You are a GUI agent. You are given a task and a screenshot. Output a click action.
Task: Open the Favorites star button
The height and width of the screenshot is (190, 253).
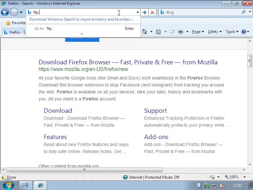point(15,23)
